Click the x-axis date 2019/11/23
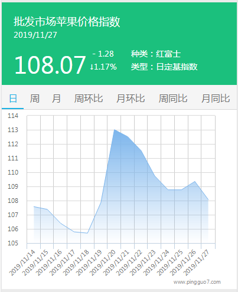This screenshot has width=238, height=292. point(143,263)
